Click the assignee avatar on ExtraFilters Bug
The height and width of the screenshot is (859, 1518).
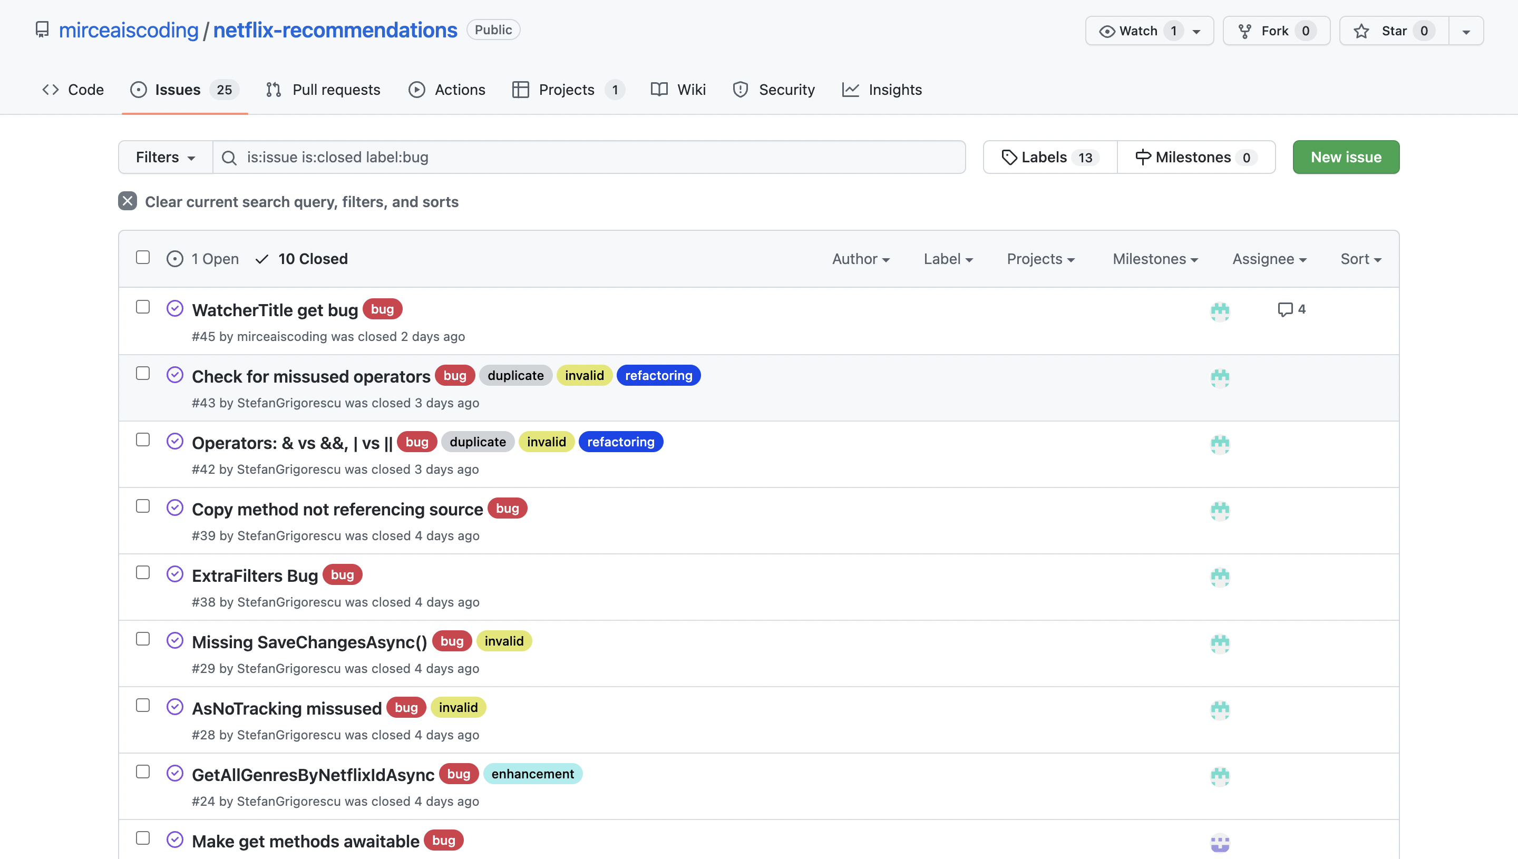click(1220, 577)
